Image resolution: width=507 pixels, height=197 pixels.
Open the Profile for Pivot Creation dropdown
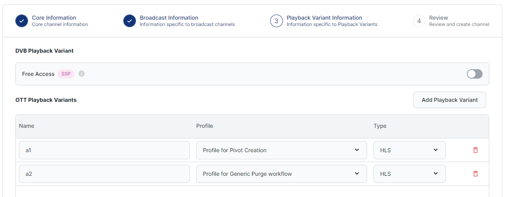(x=281, y=150)
